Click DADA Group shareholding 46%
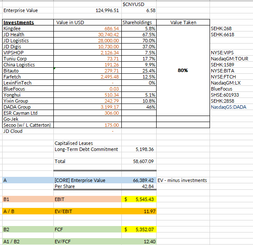 [x=139, y=107]
